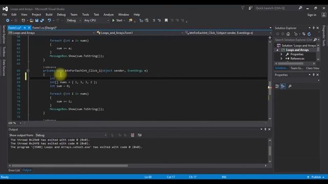Click the Find in Files toolbar icon
This screenshot has height=184, width=328.
click(131, 20)
